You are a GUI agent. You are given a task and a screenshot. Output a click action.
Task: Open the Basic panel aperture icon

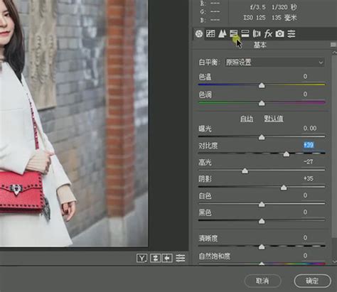coord(199,34)
